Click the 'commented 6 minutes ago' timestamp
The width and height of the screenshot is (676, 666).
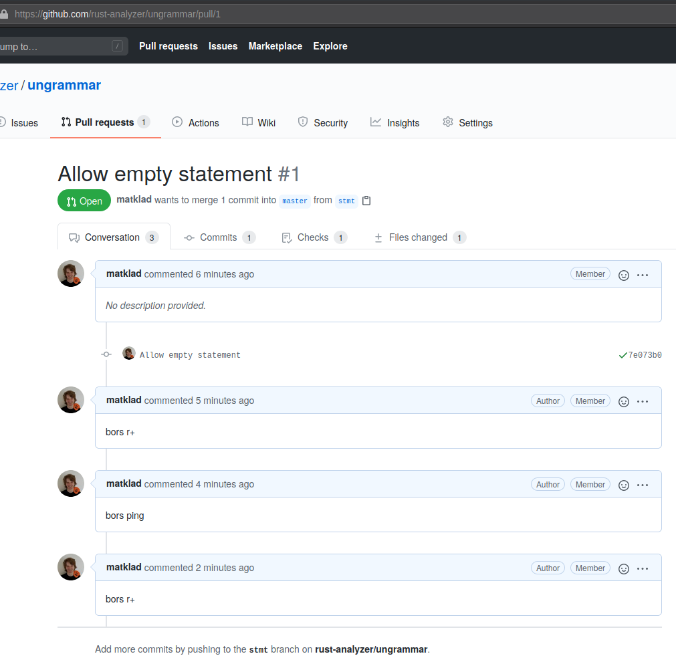(199, 274)
